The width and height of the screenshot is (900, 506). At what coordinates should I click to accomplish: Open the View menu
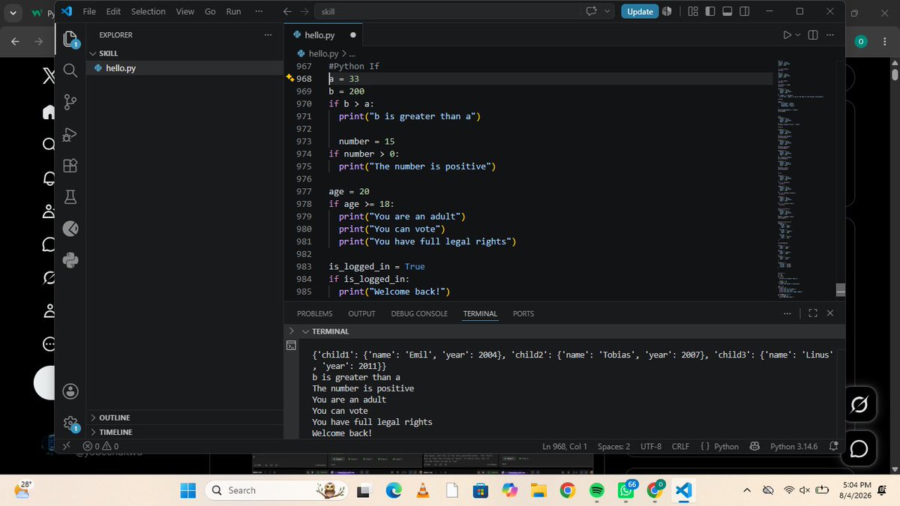click(184, 11)
